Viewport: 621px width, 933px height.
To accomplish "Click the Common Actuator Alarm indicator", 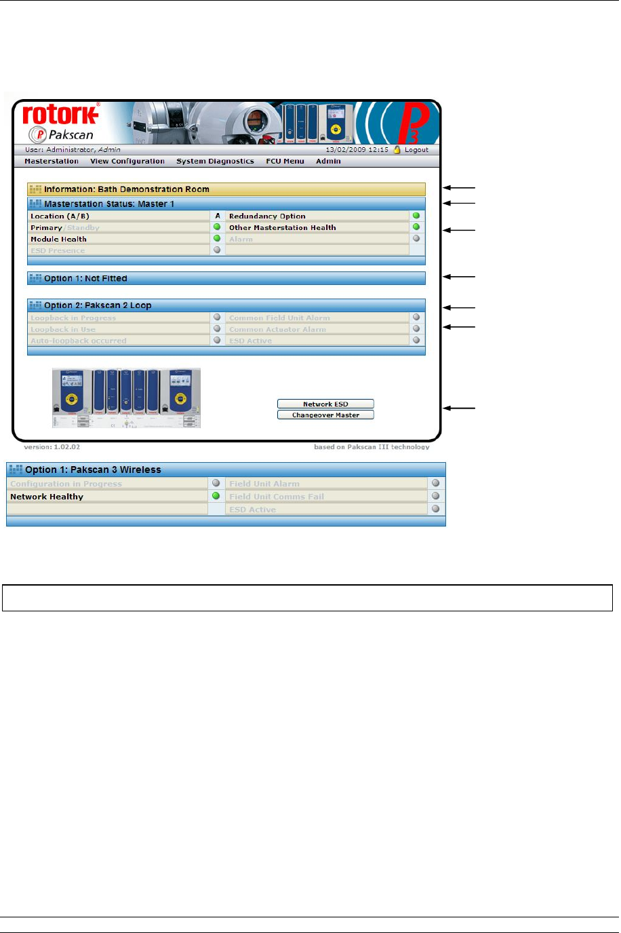I will [416, 329].
